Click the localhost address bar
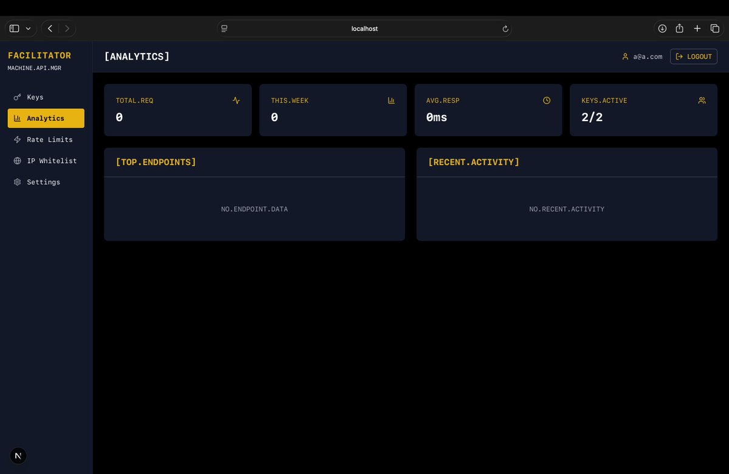The height and width of the screenshot is (474, 729). click(364, 29)
